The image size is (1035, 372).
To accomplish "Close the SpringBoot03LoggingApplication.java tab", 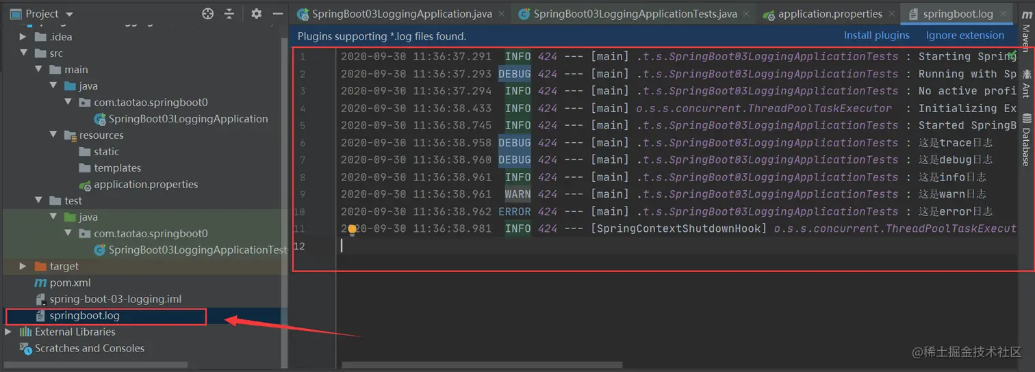I will (502, 14).
